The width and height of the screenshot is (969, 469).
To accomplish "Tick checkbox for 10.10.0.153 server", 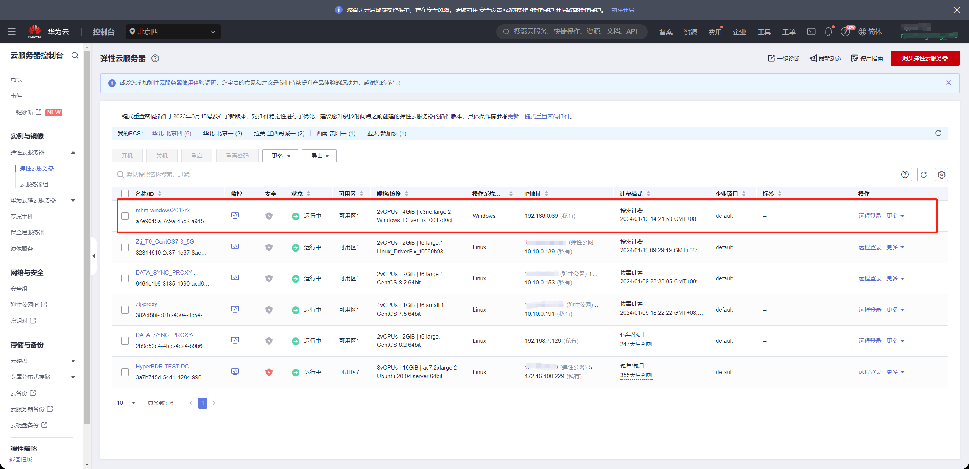I will (125, 278).
